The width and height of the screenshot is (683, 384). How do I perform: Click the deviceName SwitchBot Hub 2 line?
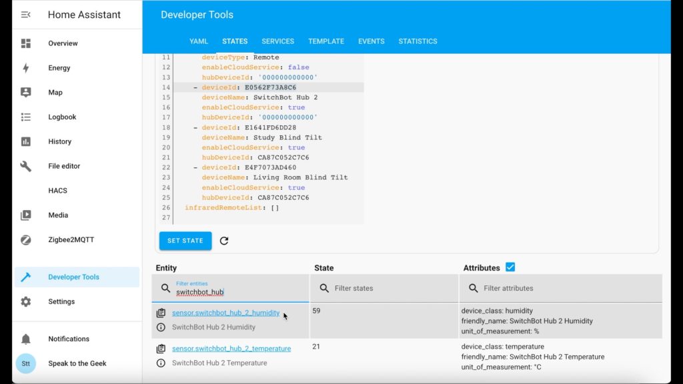pyautogui.click(x=259, y=97)
